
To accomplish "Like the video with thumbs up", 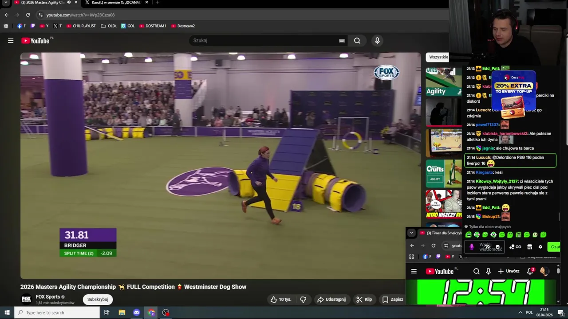I will coord(280,300).
